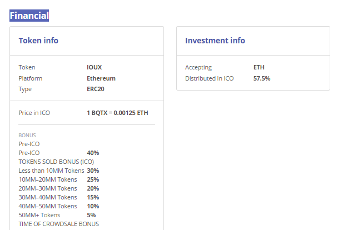Click the Accepting ETH value
The width and height of the screenshot is (338, 230).
coord(259,68)
